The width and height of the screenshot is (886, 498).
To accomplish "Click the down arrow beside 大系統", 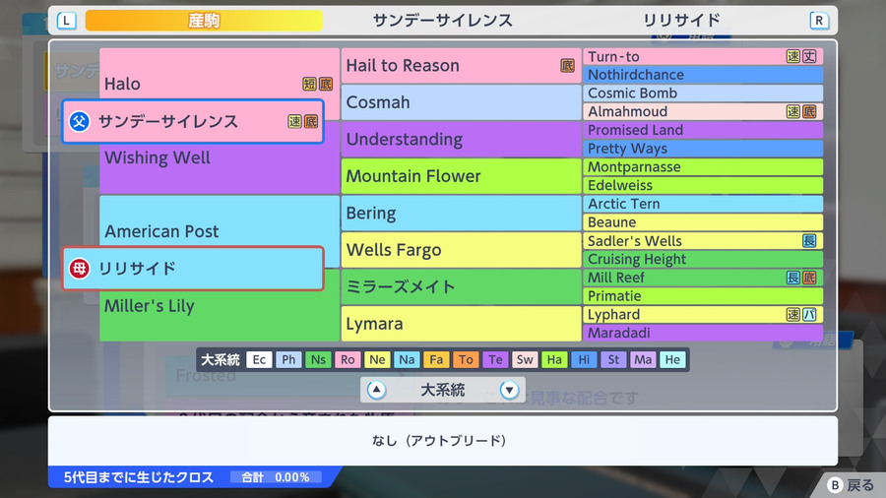I will 509,390.
